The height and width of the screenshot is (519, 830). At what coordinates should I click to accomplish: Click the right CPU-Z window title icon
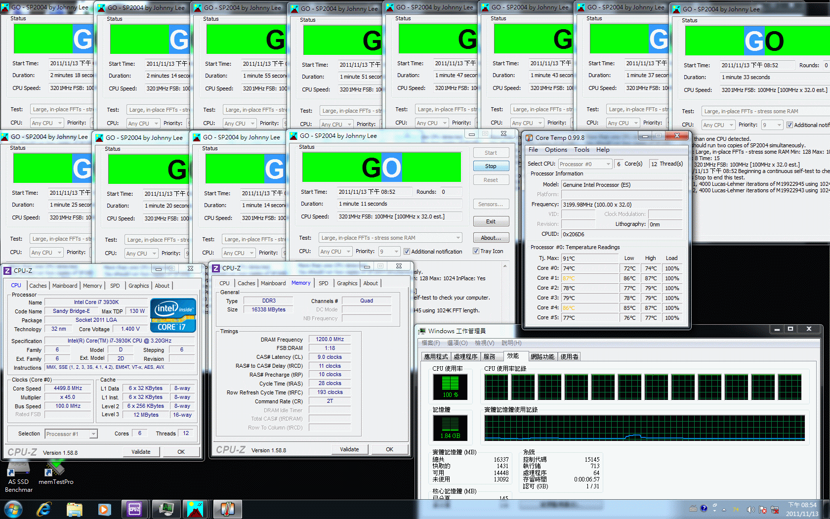pos(216,268)
